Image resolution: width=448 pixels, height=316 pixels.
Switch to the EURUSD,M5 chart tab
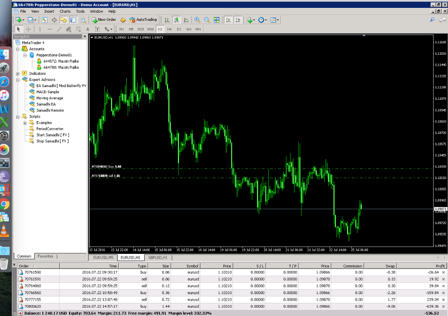click(x=103, y=258)
